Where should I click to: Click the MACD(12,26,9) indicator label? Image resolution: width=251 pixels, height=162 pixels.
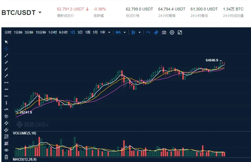[x=25, y=159]
